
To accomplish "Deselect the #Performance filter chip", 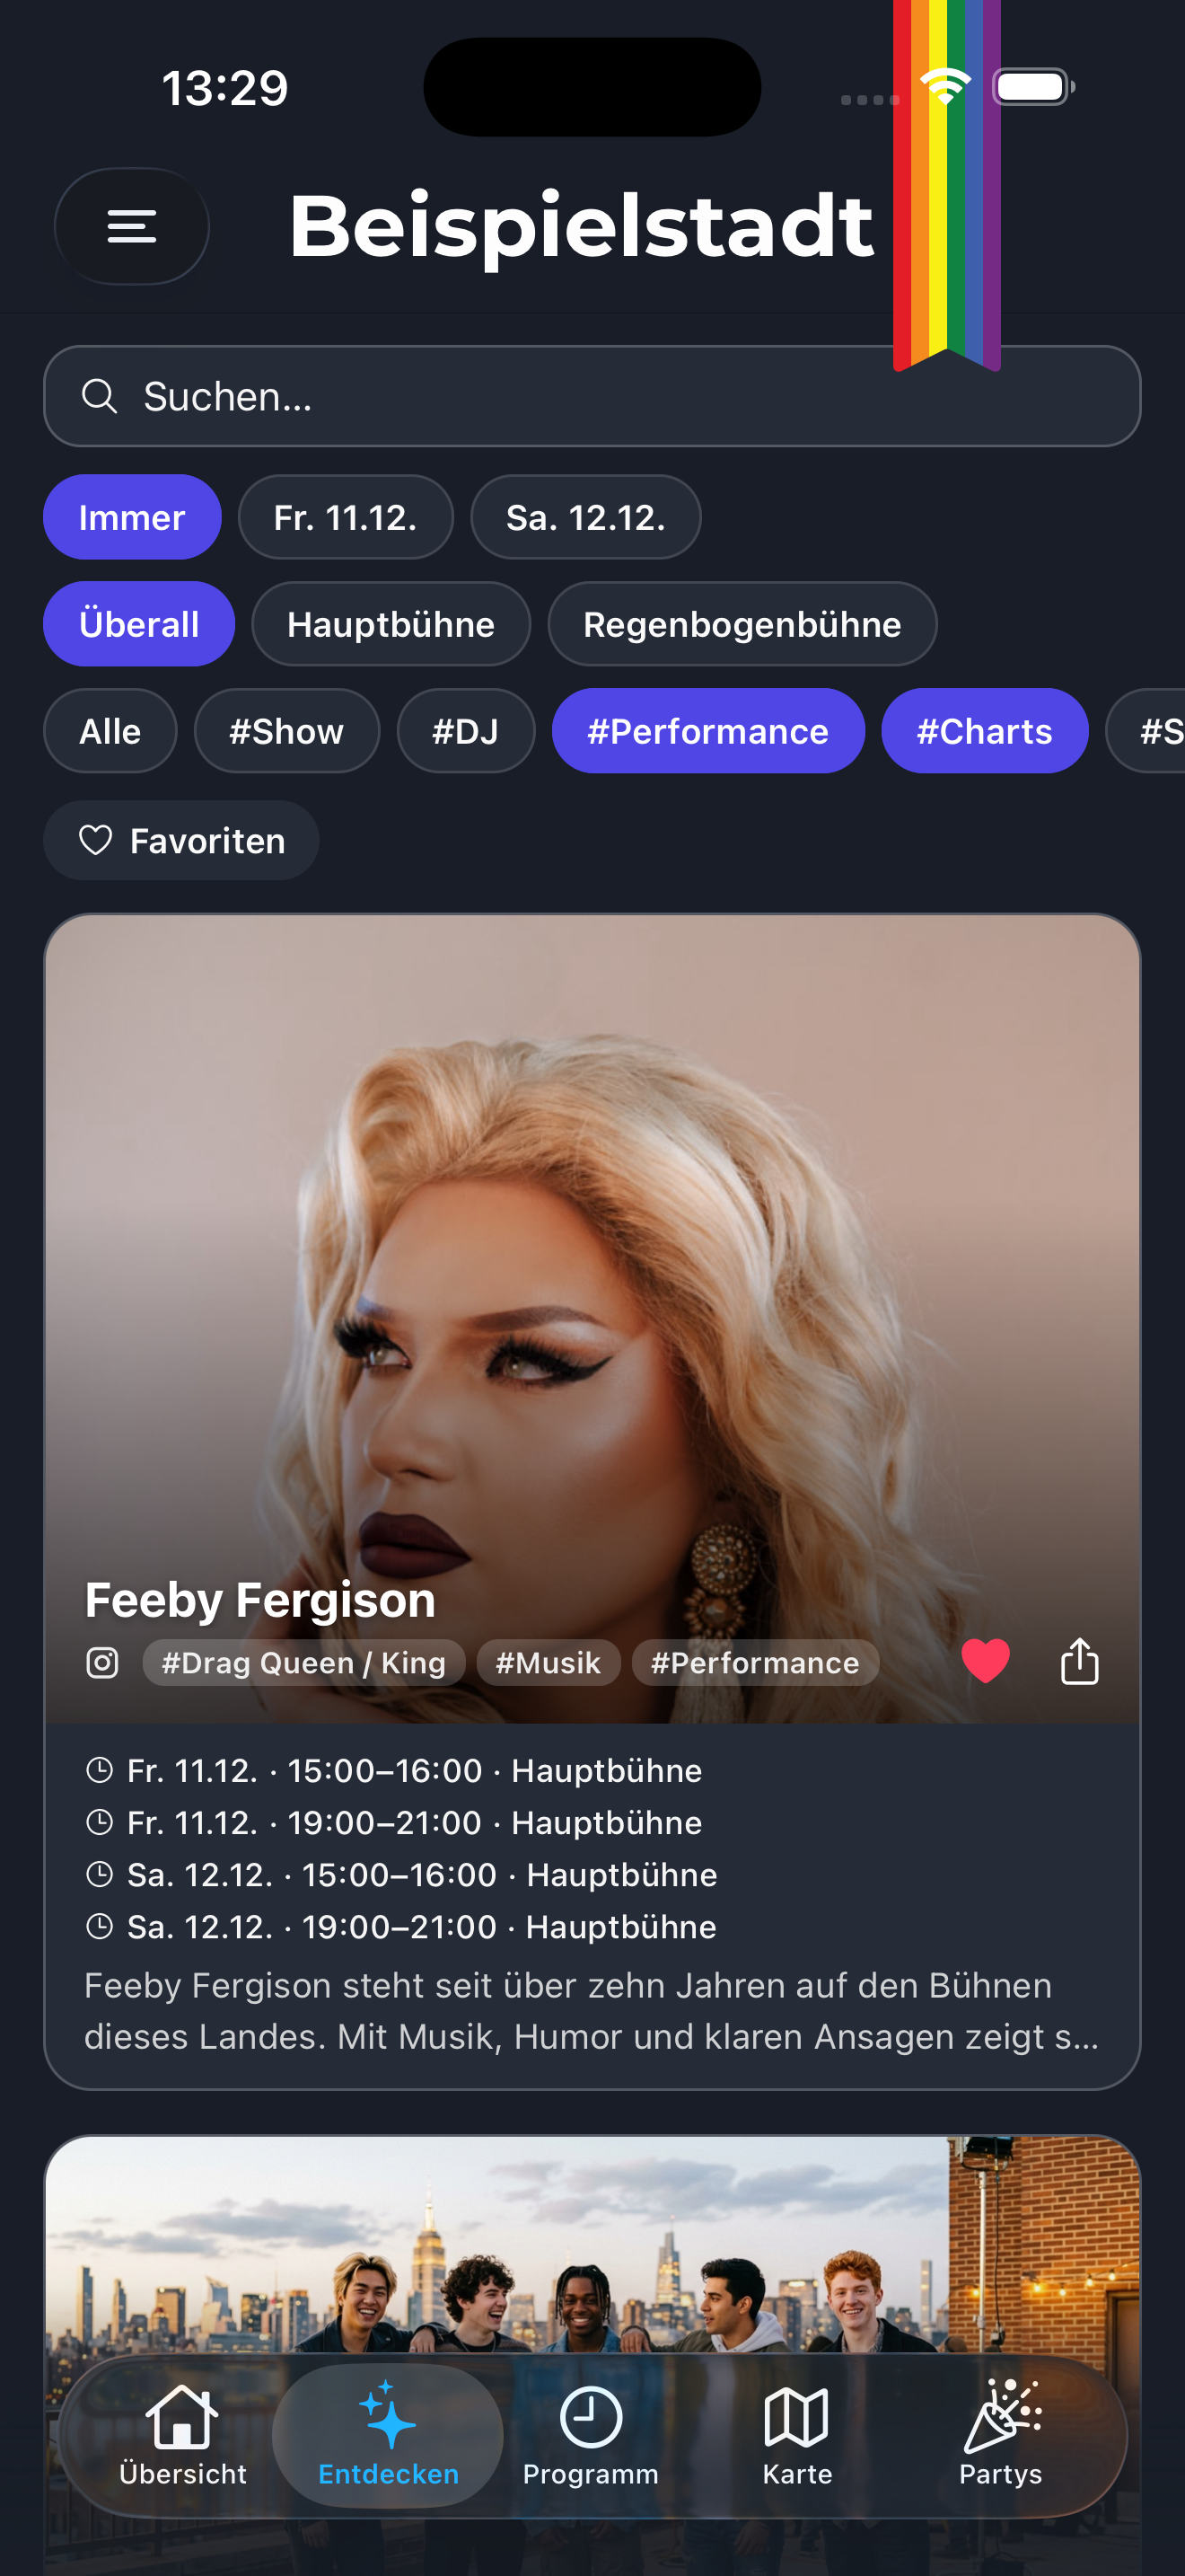I will (x=707, y=731).
